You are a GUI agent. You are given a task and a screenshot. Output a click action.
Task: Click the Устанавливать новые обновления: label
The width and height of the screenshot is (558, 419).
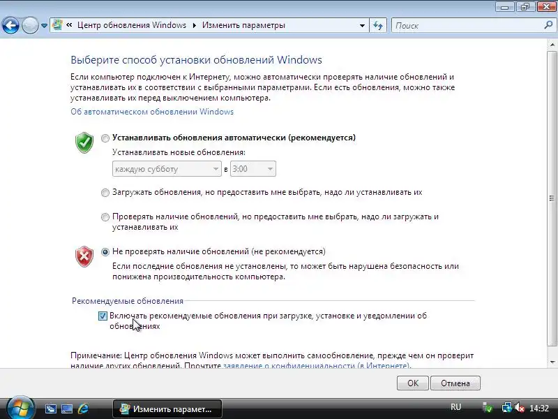coord(179,152)
